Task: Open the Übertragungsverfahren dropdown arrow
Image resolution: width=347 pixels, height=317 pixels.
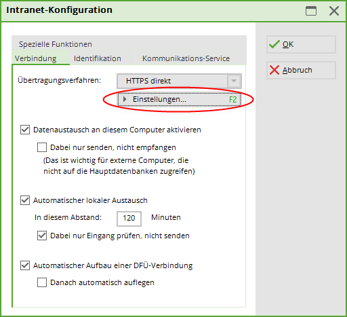Action: [234, 81]
